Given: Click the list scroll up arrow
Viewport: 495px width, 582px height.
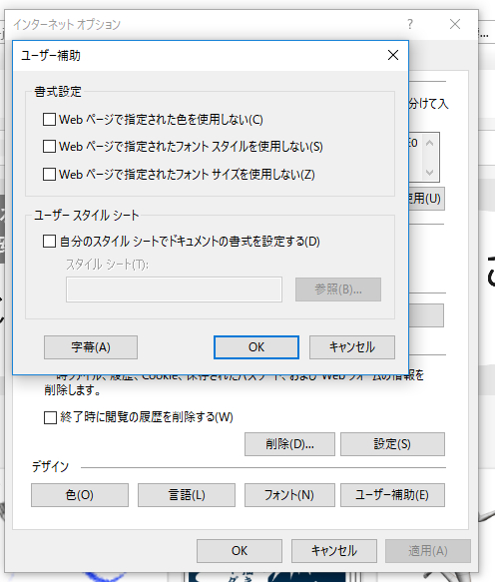Looking at the screenshot, I should [430, 143].
